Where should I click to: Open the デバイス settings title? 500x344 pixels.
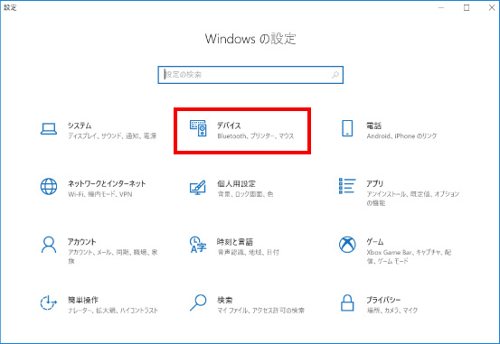pyautogui.click(x=229, y=126)
